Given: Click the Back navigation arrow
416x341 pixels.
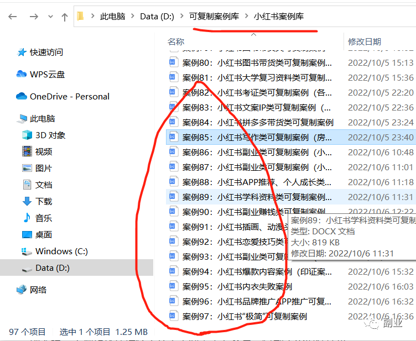Looking at the screenshot, I should coord(12,17).
